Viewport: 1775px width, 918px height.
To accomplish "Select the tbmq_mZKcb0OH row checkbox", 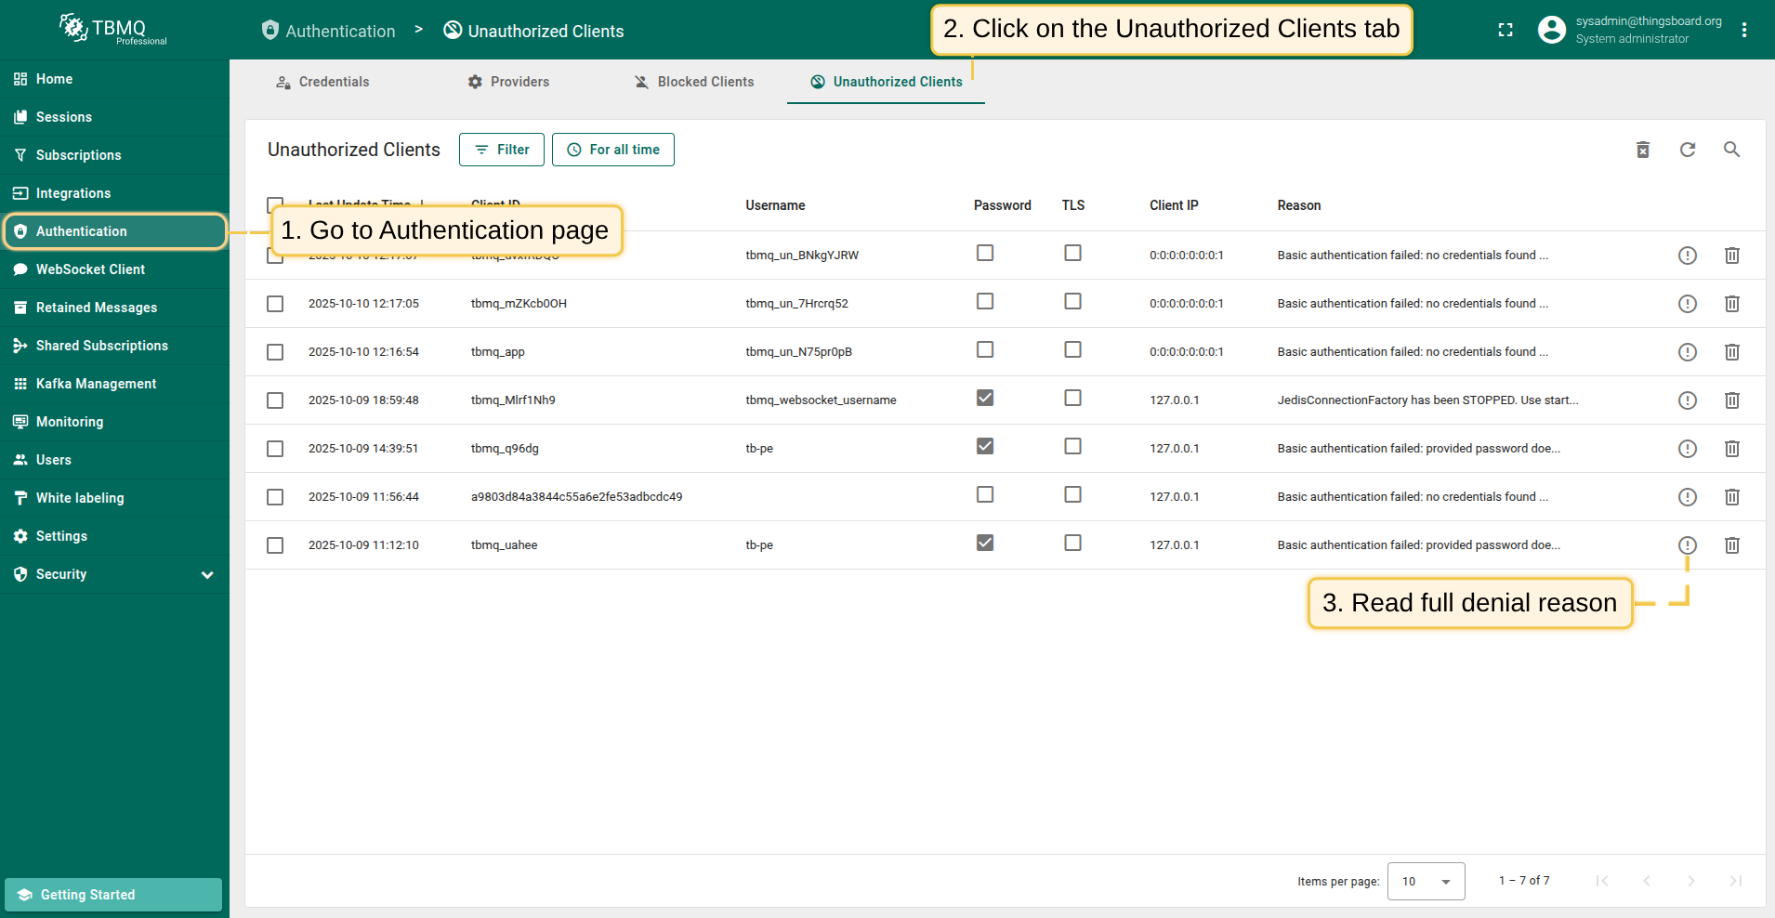I will 275,304.
